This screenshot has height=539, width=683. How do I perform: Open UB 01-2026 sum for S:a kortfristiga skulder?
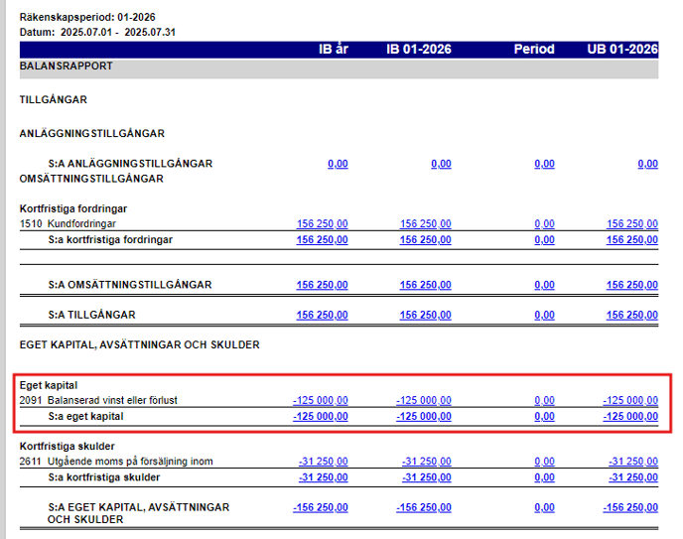[633, 477]
